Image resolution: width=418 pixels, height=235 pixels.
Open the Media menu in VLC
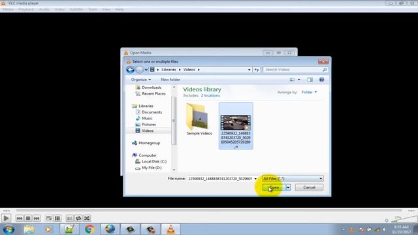(8, 9)
